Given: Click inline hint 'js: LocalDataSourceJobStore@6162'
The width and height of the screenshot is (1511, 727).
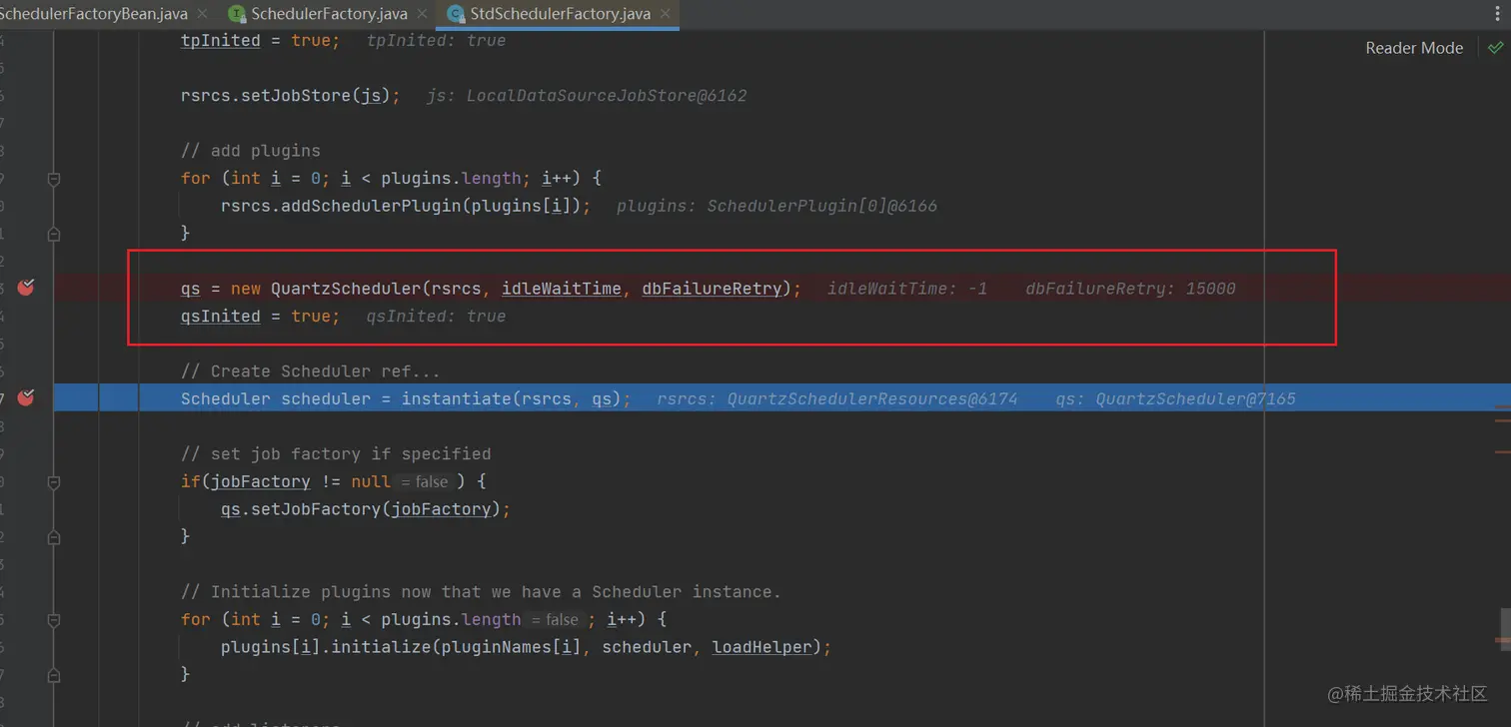Looking at the screenshot, I should [x=587, y=96].
